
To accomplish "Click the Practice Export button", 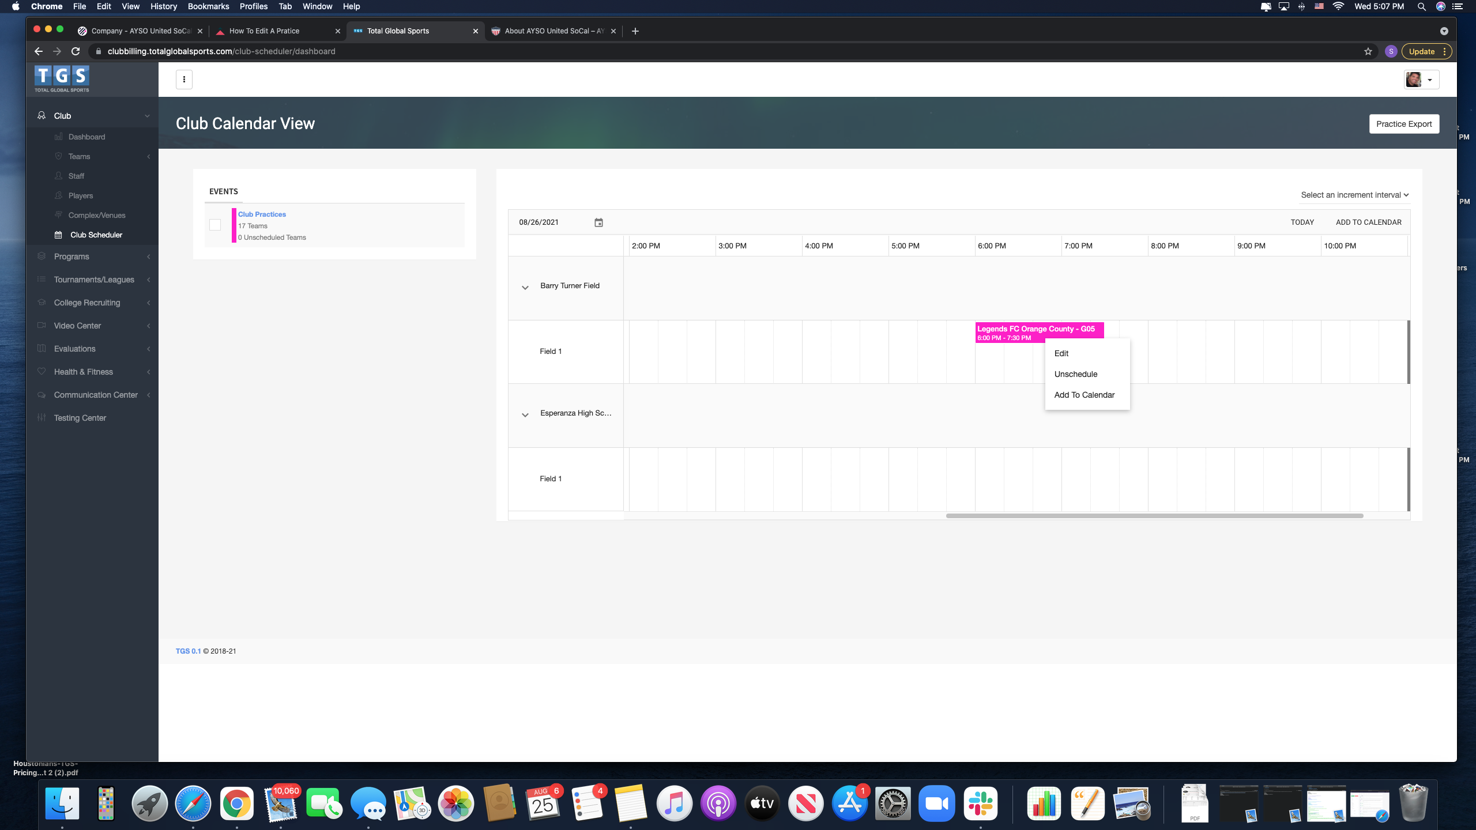I will tap(1404, 124).
